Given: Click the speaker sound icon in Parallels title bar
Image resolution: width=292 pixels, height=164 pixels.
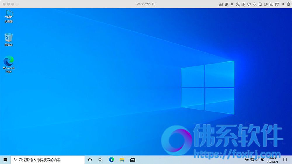Looking at the screenshot, I should 249,4.
